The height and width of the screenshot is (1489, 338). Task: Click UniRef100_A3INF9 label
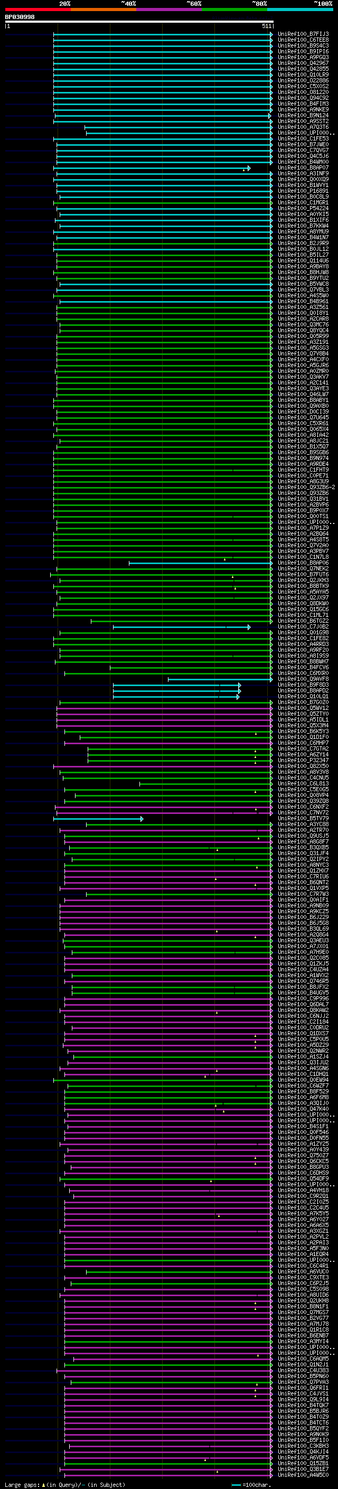(303, 173)
